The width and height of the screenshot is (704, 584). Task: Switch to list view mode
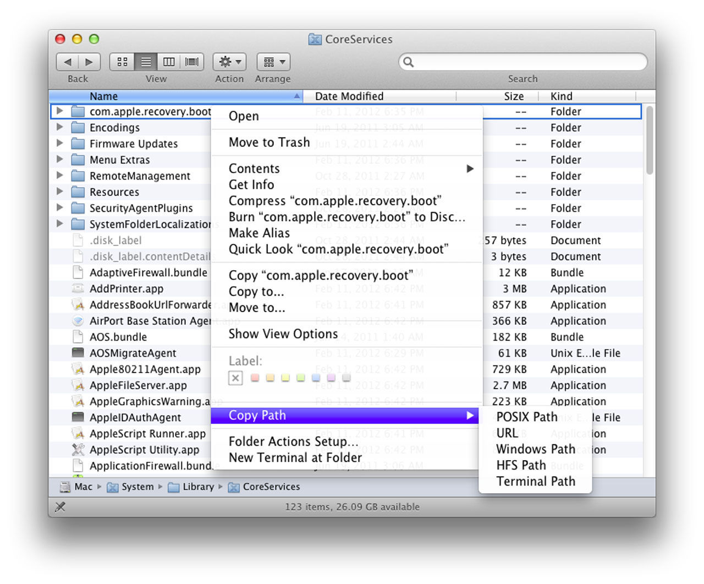(146, 62)
